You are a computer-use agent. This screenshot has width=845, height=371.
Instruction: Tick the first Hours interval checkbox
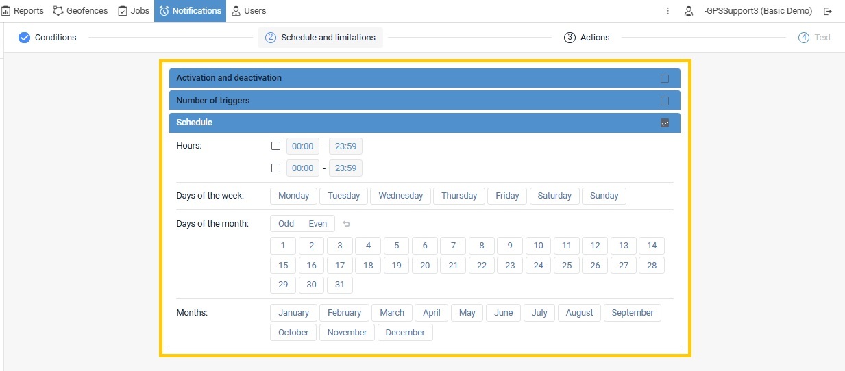pos(276,146)
